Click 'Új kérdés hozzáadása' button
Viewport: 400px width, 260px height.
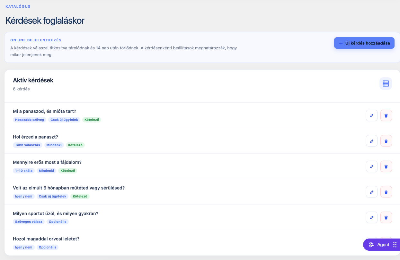click(x=364, y=43)
